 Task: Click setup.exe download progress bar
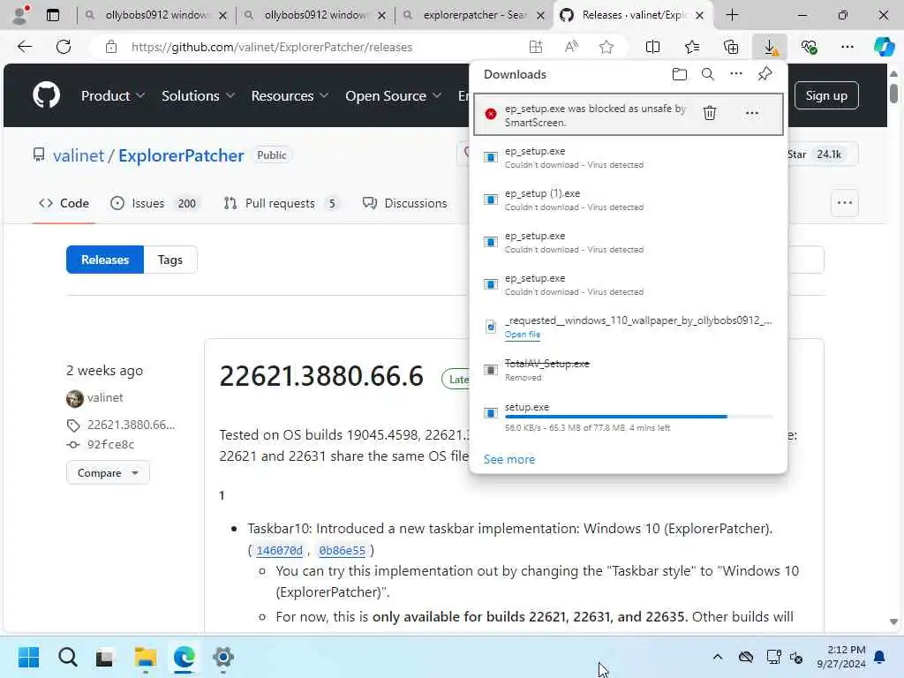coord(639,417)
